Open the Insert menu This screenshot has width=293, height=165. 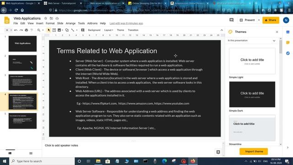(x=40, y=23)
